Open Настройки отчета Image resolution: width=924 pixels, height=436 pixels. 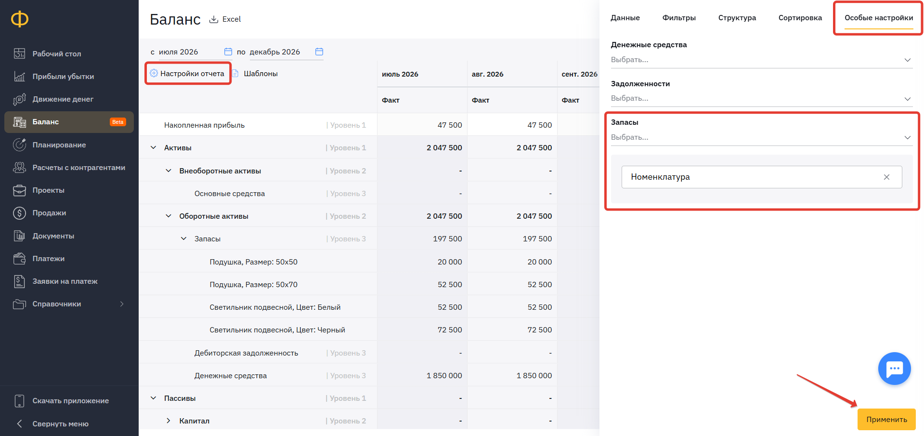[192, 74]
